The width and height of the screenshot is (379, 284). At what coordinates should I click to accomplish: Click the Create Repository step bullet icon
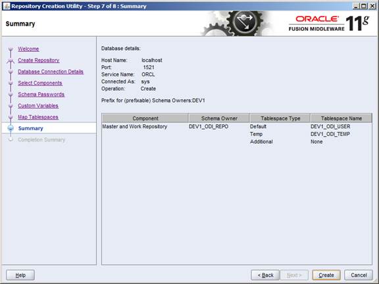point(11,60)
